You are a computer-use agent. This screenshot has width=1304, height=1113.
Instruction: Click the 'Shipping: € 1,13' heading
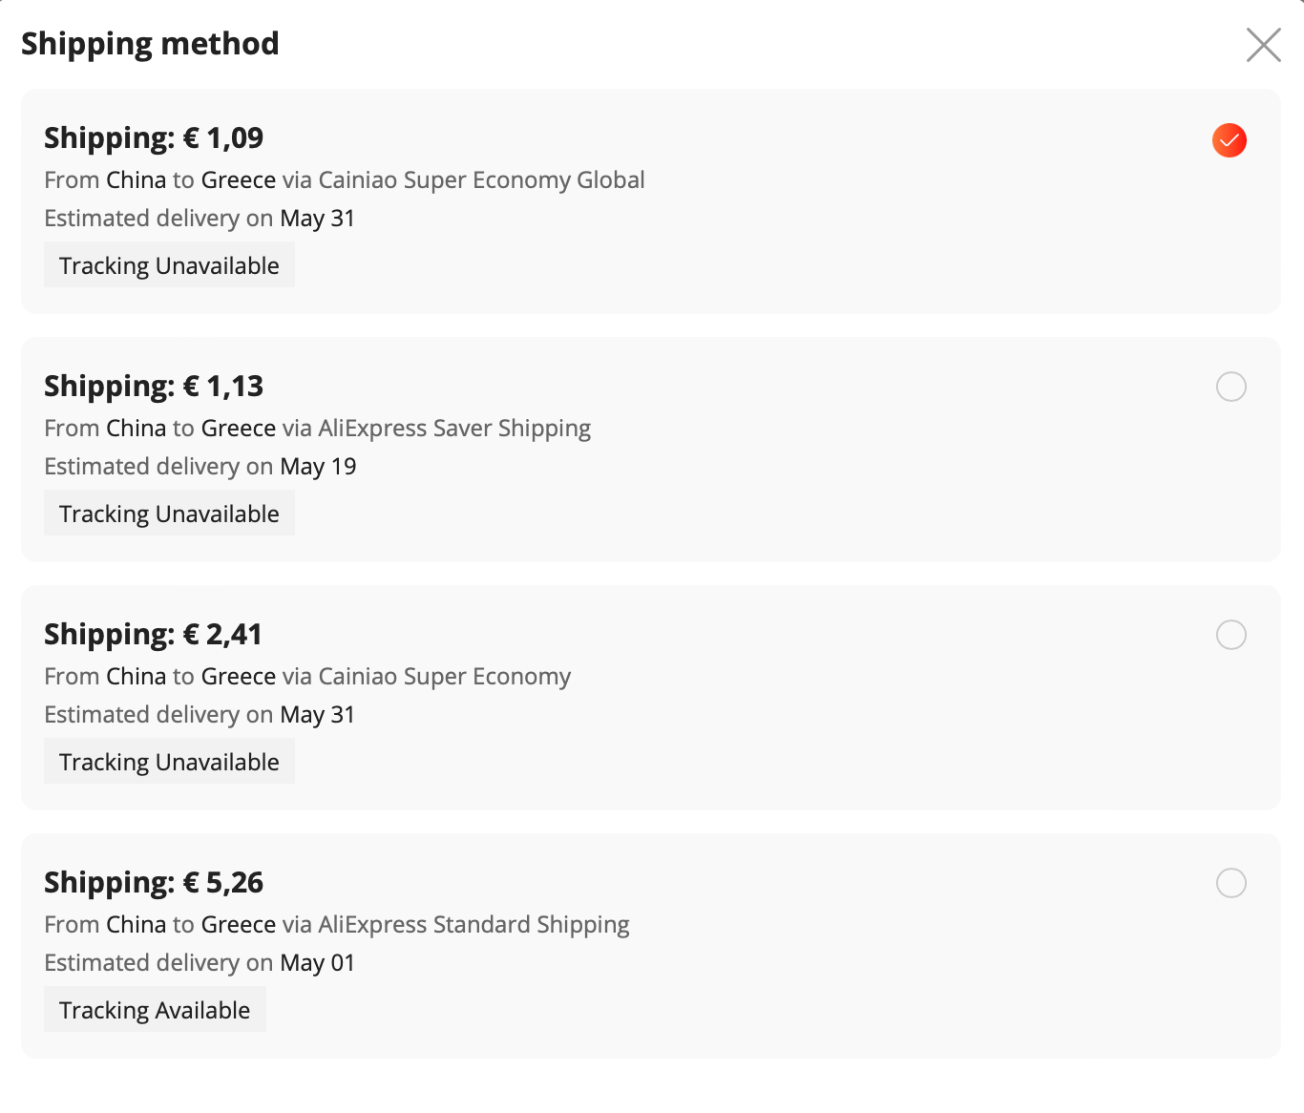[x=154, y=387]
